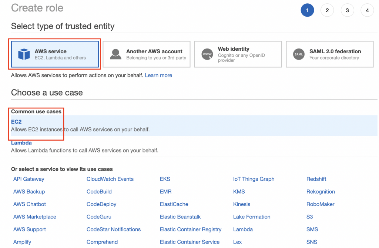
Task: Select the CodeBuild service
Action: pyautogui.click(x=99, y=192)
